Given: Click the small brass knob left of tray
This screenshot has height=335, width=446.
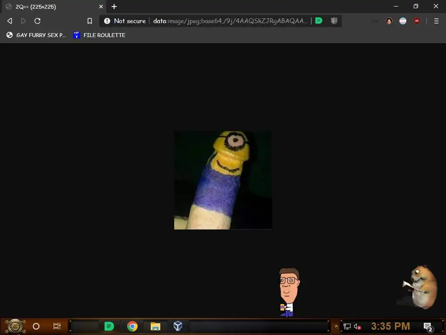Looking at the screenshot, I should coord(337,327).
